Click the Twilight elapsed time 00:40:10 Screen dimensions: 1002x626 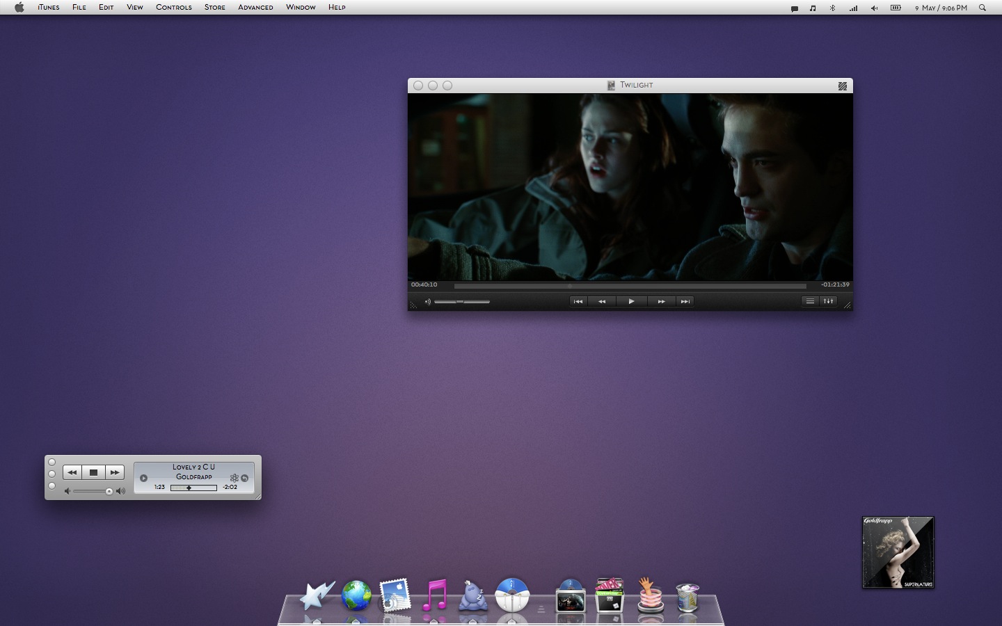[424, 284]
